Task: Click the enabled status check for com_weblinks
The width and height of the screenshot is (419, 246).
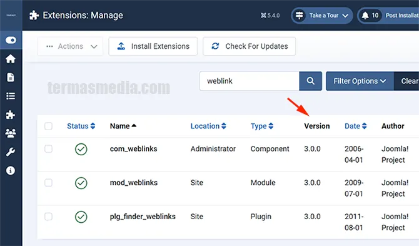Action: [81, 149]
